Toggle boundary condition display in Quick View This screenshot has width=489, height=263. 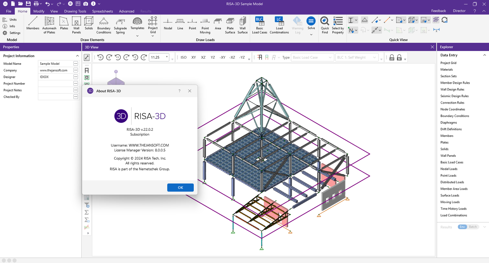364,20
